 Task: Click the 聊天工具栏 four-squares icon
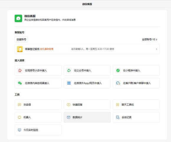point(118,105)
